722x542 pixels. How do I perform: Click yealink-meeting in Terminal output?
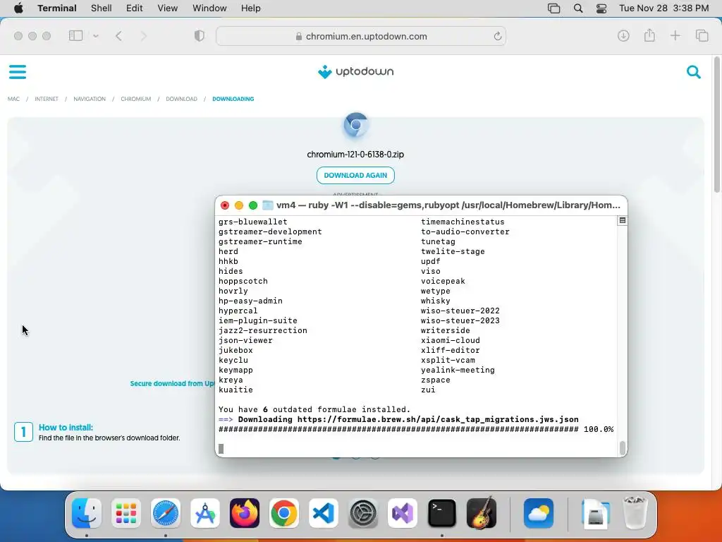click(458, 370)
